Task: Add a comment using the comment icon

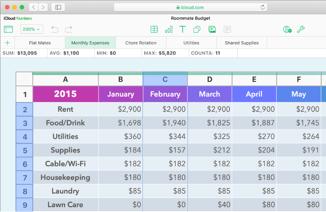Action: coord(227,29)
